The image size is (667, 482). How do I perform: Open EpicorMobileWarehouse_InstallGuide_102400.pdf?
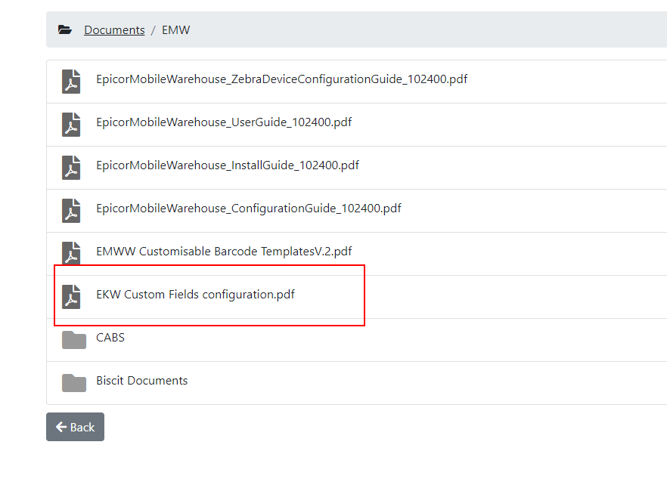228,165
